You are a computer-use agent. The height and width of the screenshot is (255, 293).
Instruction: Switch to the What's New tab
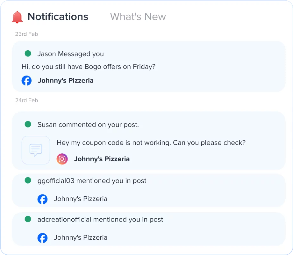coord(138,17)
